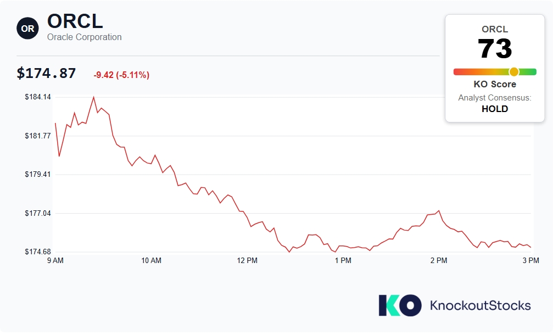This screenshot has height=335, width=558.
Task: Click the OR circular stock logo
Action: pyautogui.click(x=28, y=29)
